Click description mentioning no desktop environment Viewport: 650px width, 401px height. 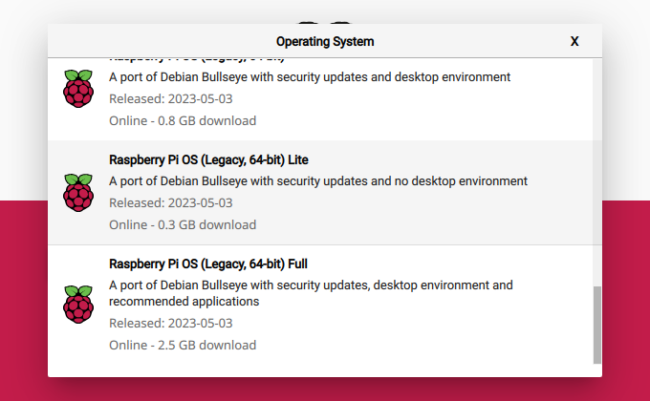click(318, 181)
